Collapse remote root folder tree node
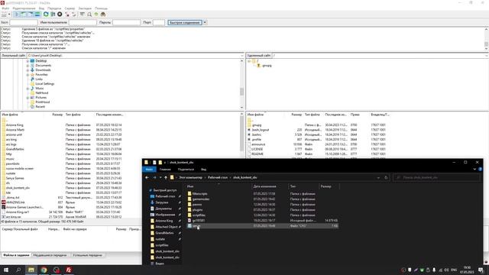 point(249,61)
